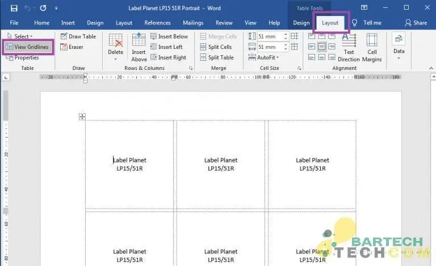Click the table row height field
436x266 pixels.
click(270, 36)
